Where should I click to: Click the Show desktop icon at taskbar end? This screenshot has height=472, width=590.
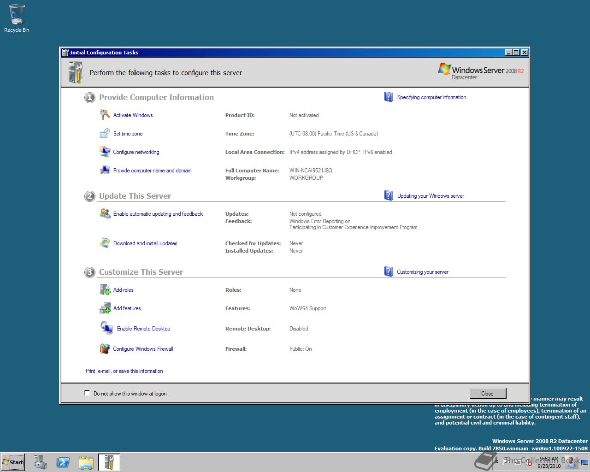585,462
